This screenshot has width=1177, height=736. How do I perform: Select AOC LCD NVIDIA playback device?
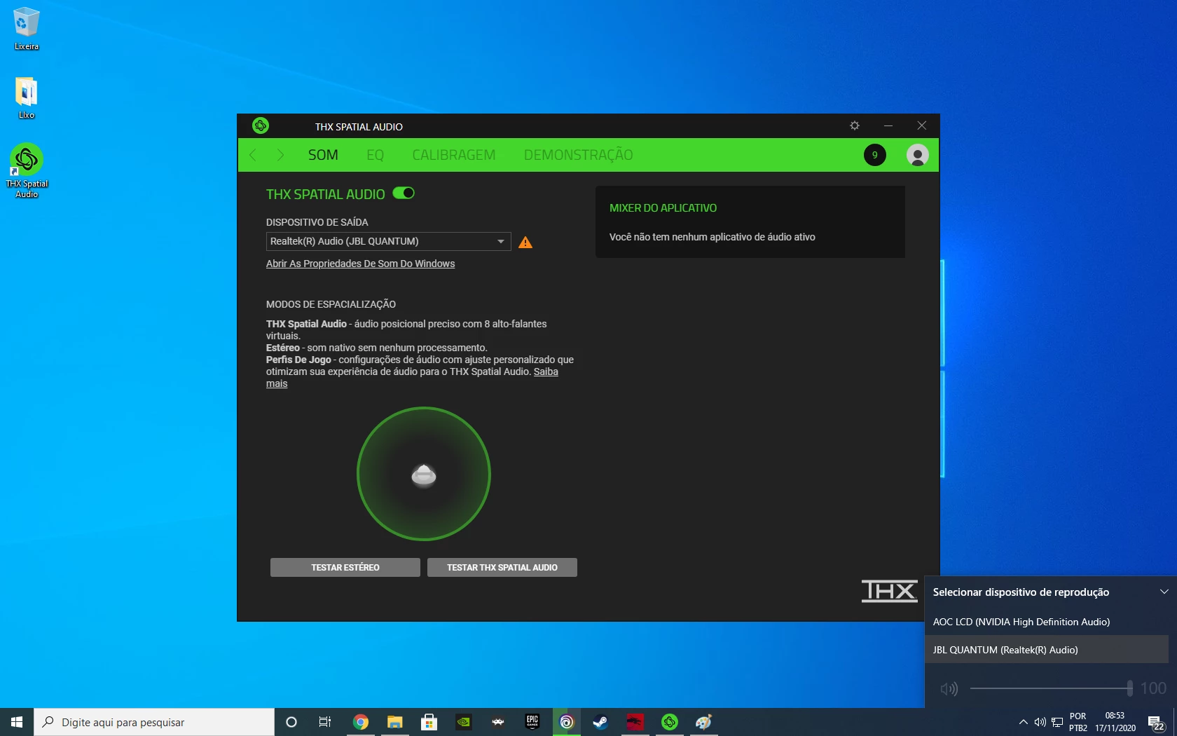pyautogui.click(x=1047, y=622)
